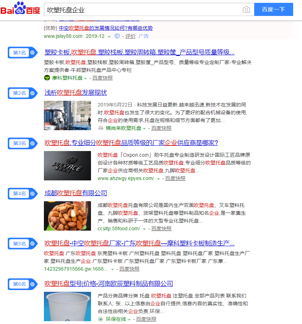
Task: Open result 浅析吹塑托盘发展现状
Action: coord(76,93)
